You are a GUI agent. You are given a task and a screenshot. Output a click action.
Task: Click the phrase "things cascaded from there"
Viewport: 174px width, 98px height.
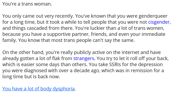tap(43, 28)
